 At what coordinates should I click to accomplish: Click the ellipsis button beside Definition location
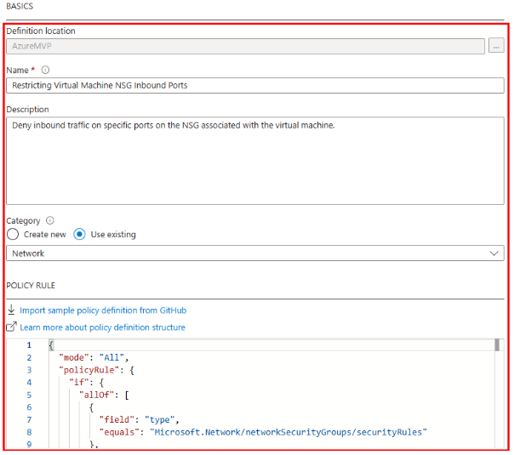pyautogui.click(x=496, y=46)
